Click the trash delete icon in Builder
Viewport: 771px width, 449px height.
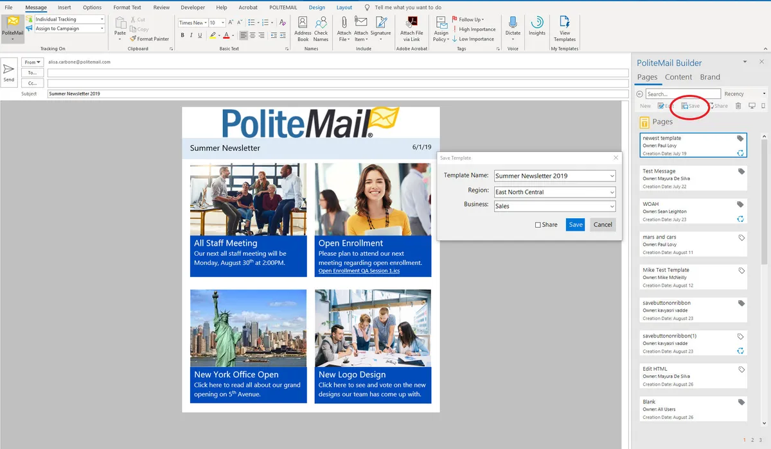(738, 106)
